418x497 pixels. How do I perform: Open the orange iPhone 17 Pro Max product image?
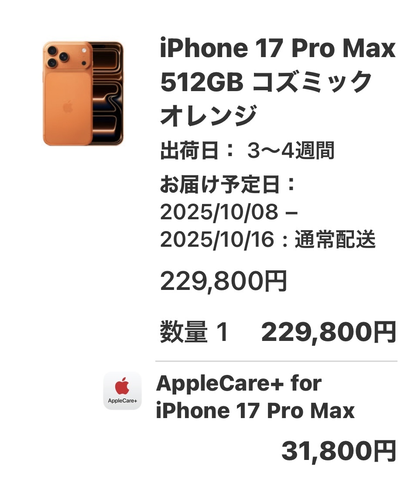[83, 93]
